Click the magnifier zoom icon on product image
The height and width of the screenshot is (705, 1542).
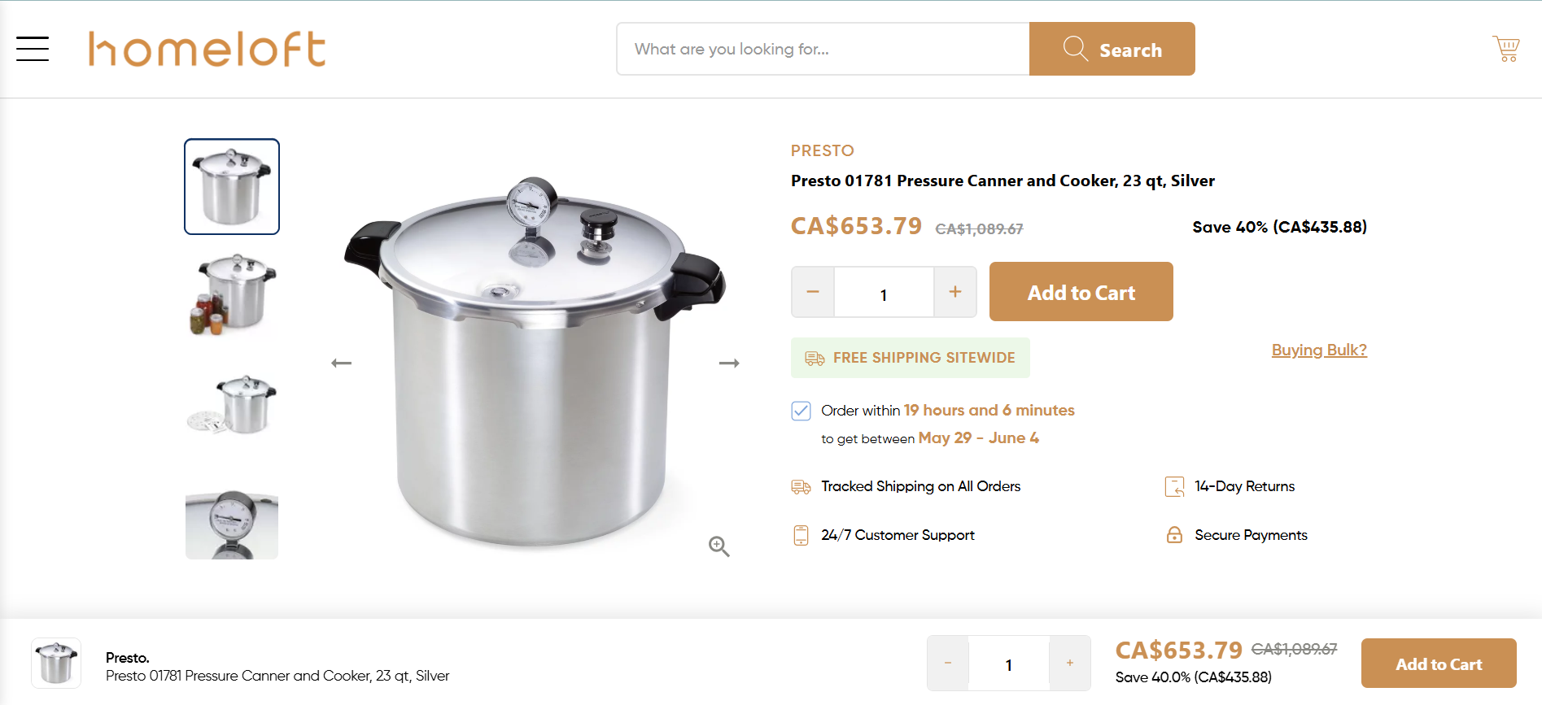tap(719, 546)
